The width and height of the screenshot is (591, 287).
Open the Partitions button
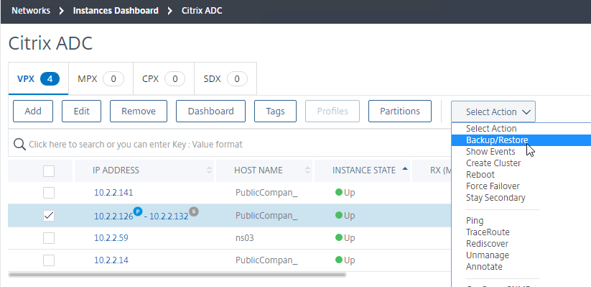400,111
